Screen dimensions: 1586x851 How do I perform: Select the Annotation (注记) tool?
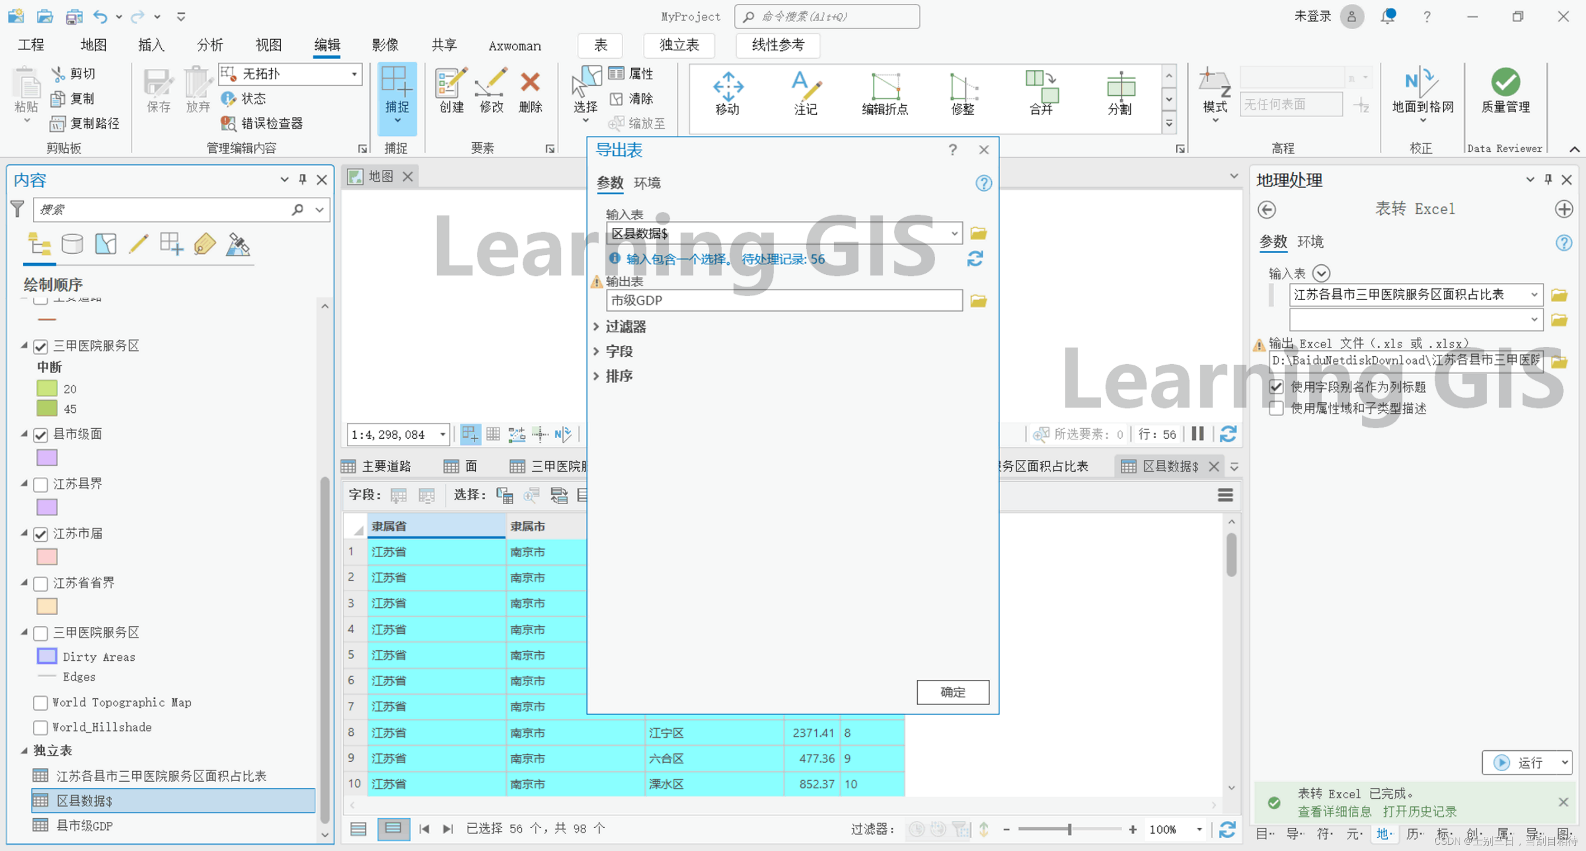805,94
